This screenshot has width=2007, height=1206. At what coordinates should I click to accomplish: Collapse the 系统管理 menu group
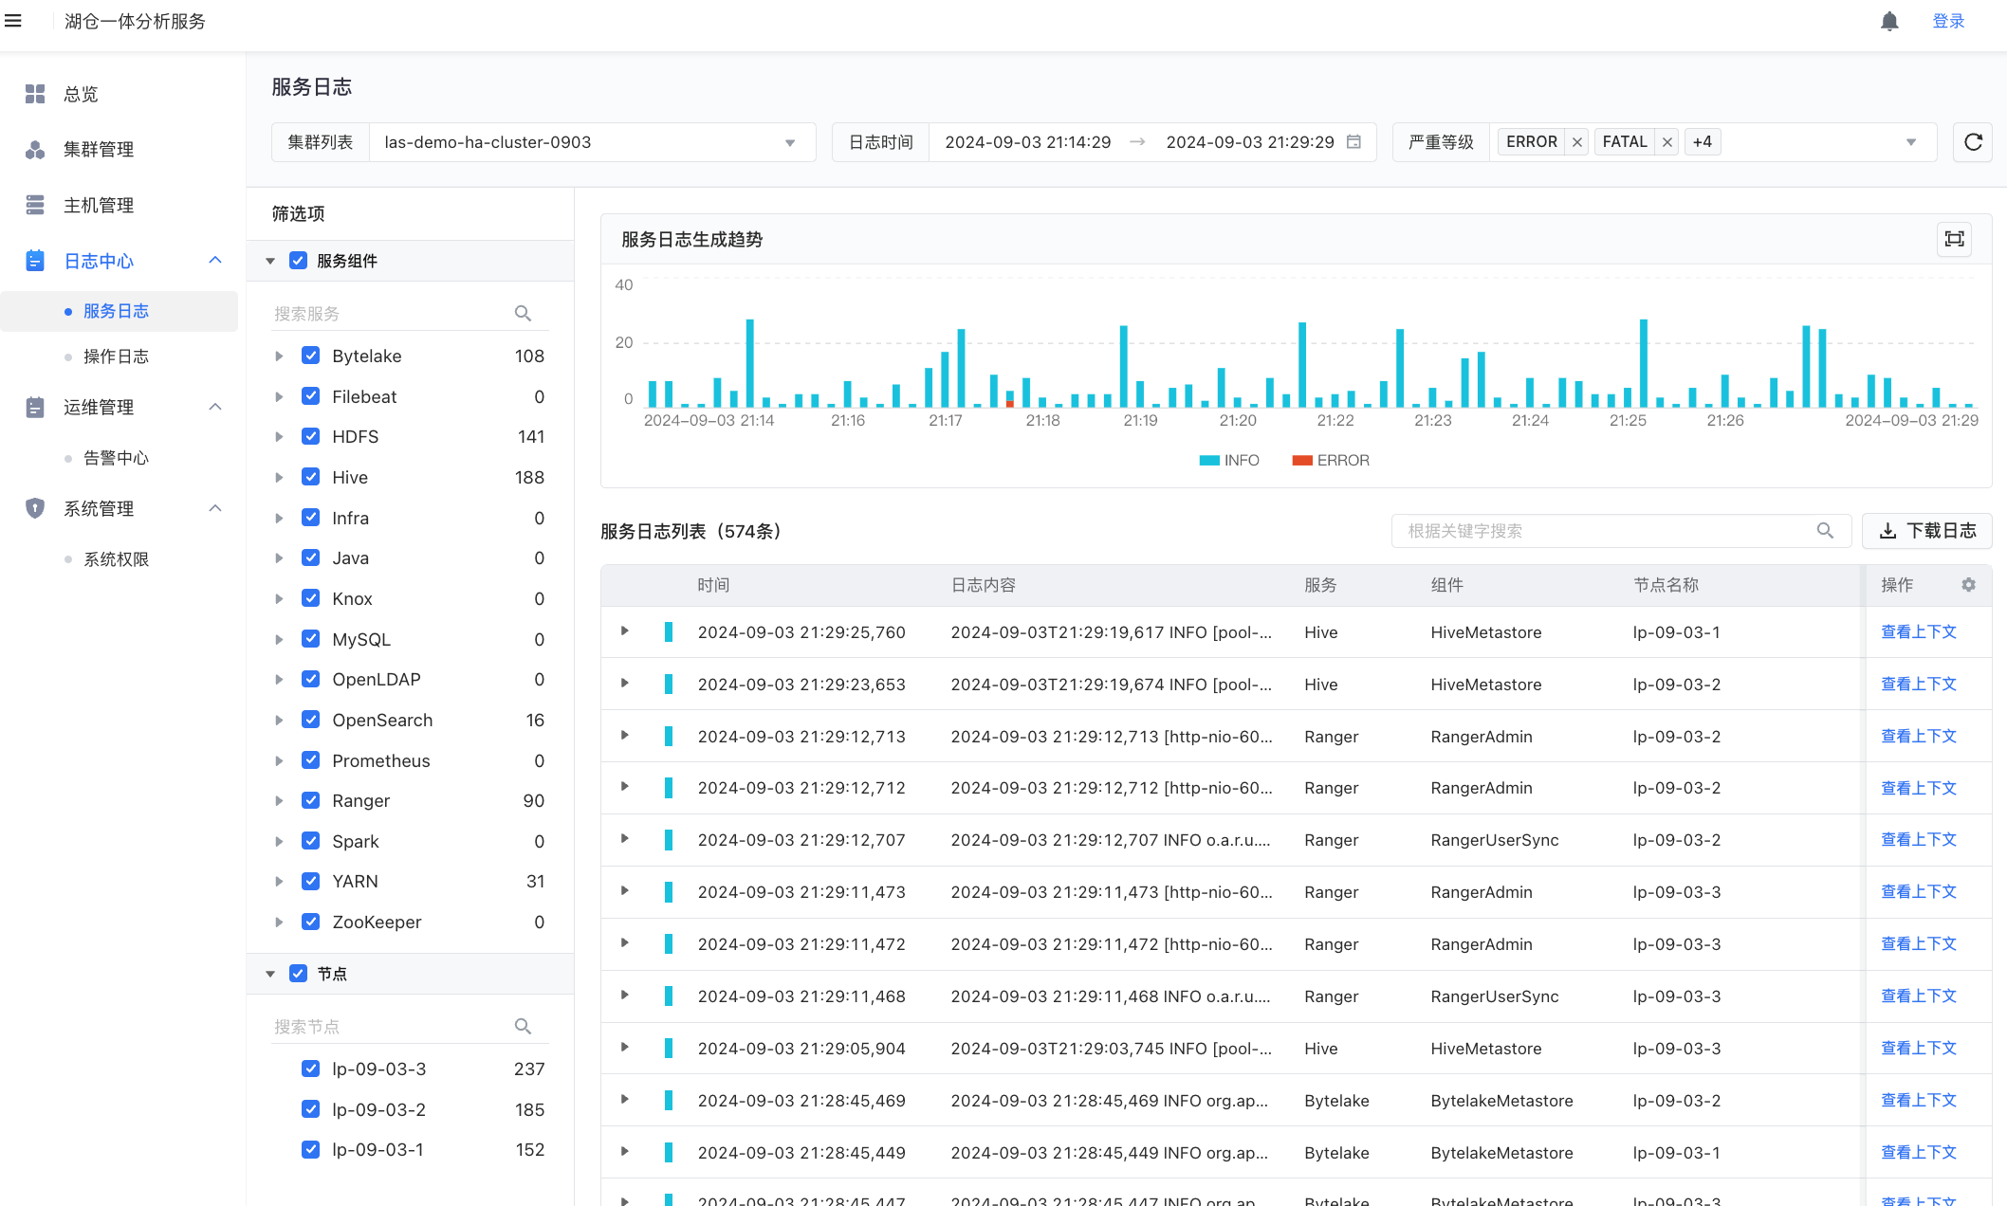click(x=215, y=509)
